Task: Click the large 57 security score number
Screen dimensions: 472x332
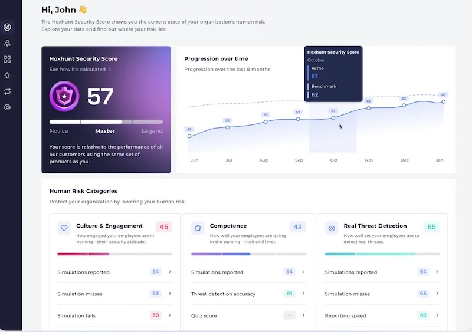Action: 100,97
